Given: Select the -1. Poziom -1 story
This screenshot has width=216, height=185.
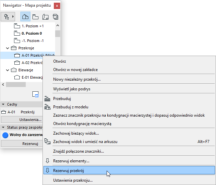Looking at the screenshot, I should [x=33, y=41].
